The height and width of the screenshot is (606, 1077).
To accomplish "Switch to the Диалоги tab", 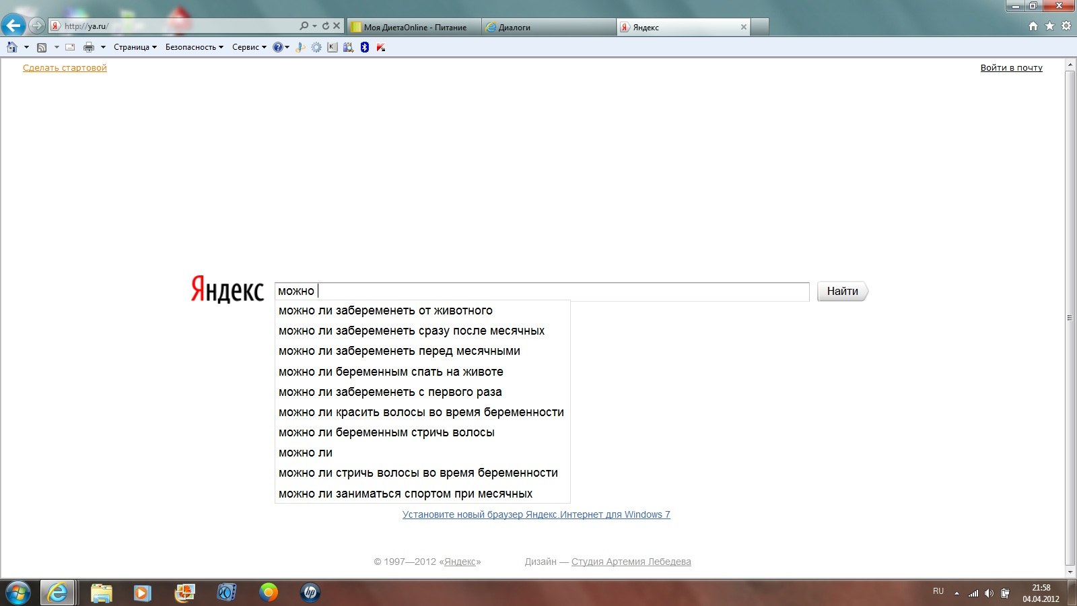I will pos(549,27).
